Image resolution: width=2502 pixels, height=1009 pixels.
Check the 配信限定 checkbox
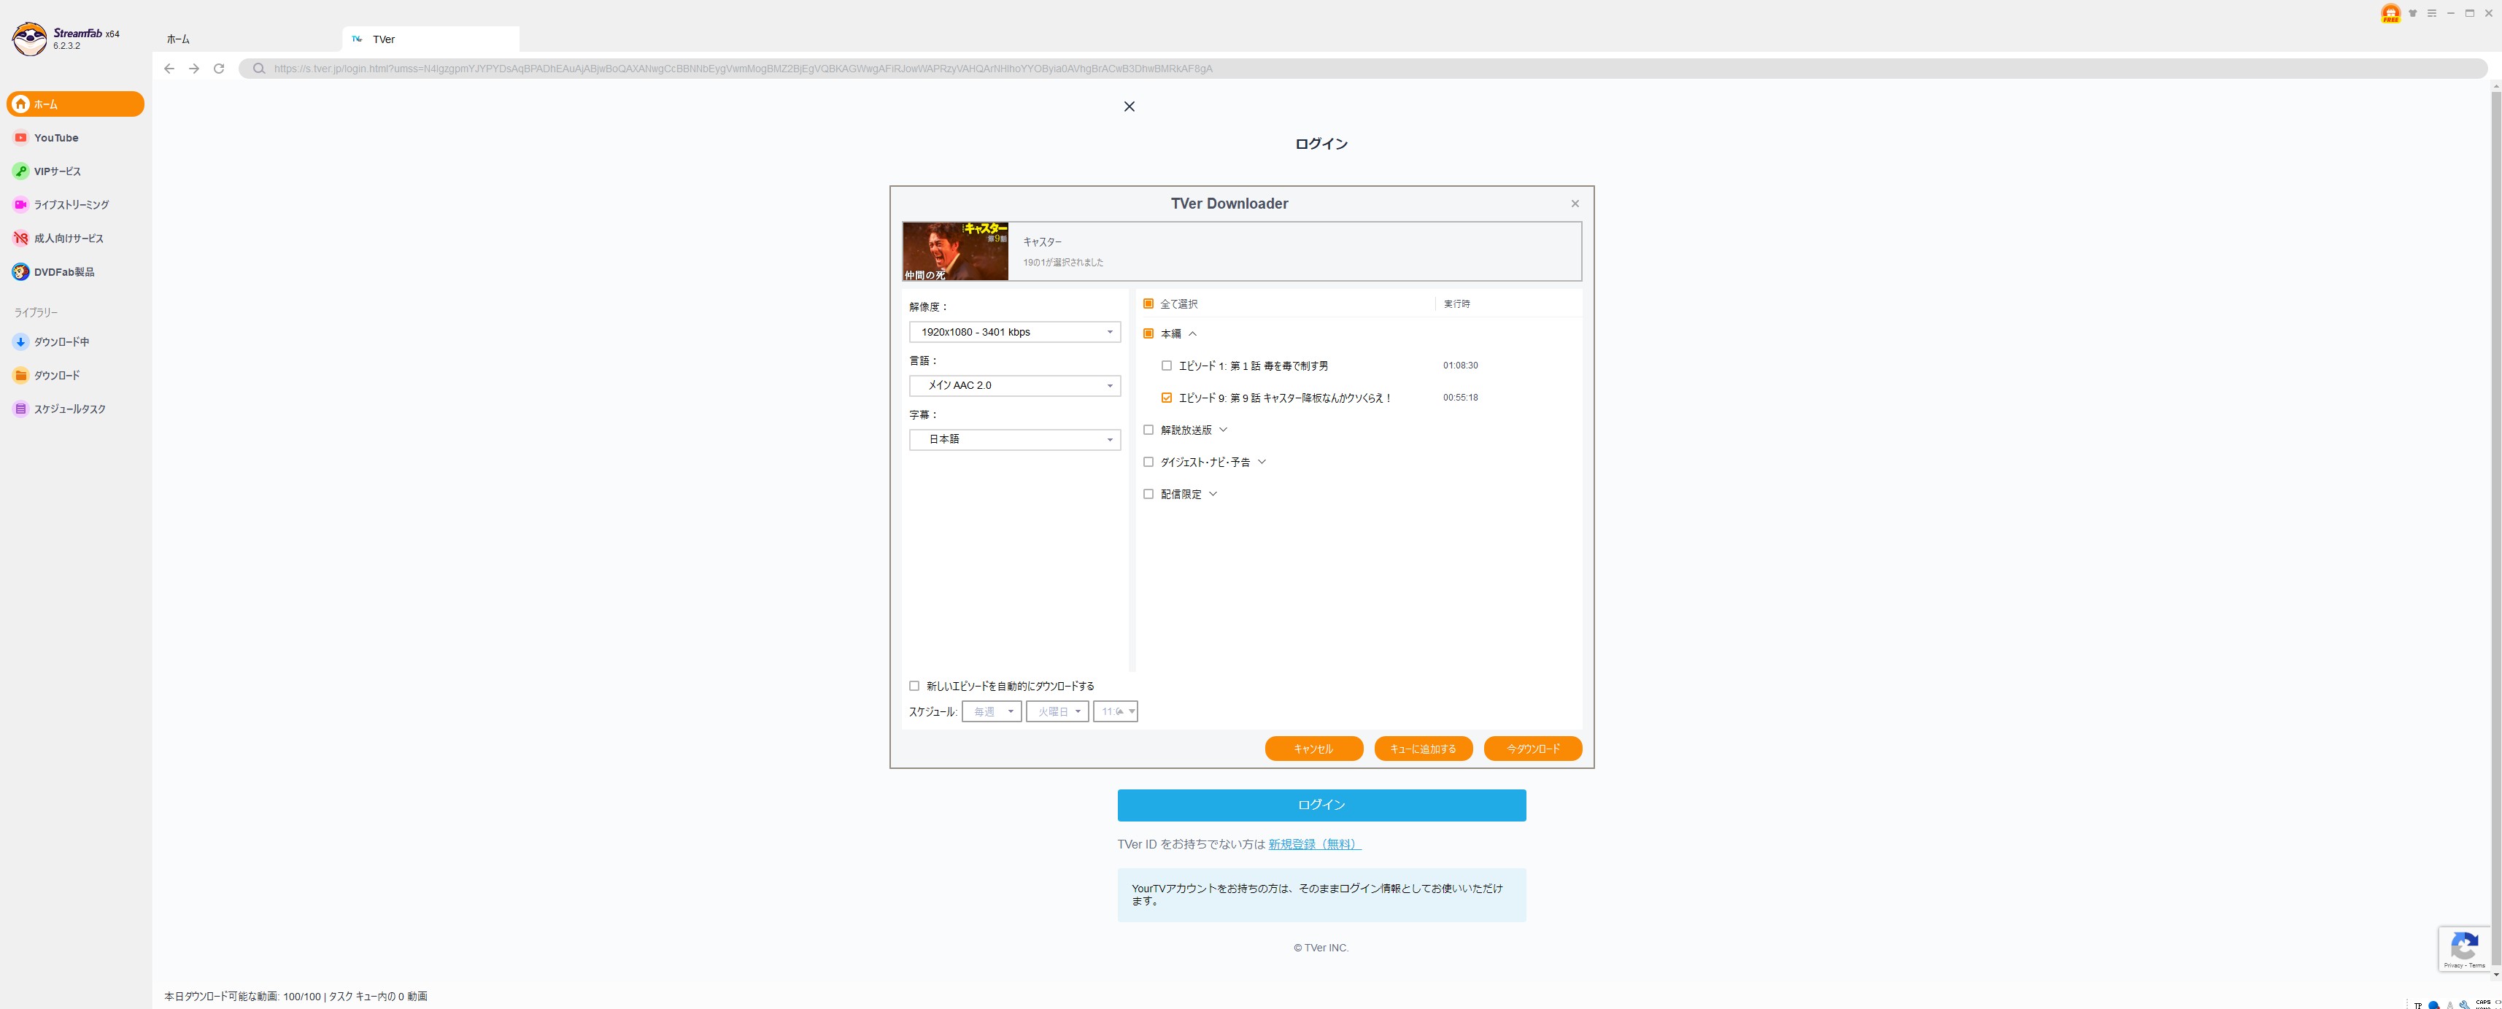[1148, 495]
